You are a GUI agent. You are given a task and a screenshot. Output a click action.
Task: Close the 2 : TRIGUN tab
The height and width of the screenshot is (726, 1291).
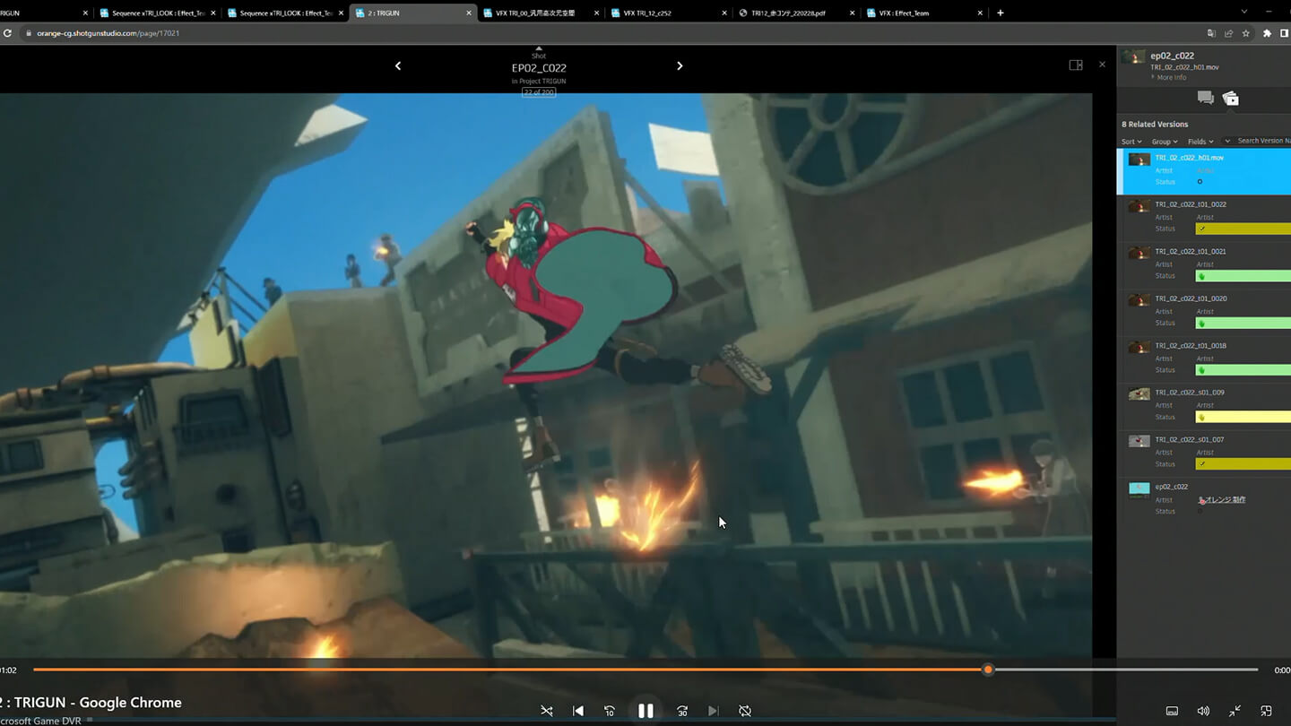click(469, 13)
